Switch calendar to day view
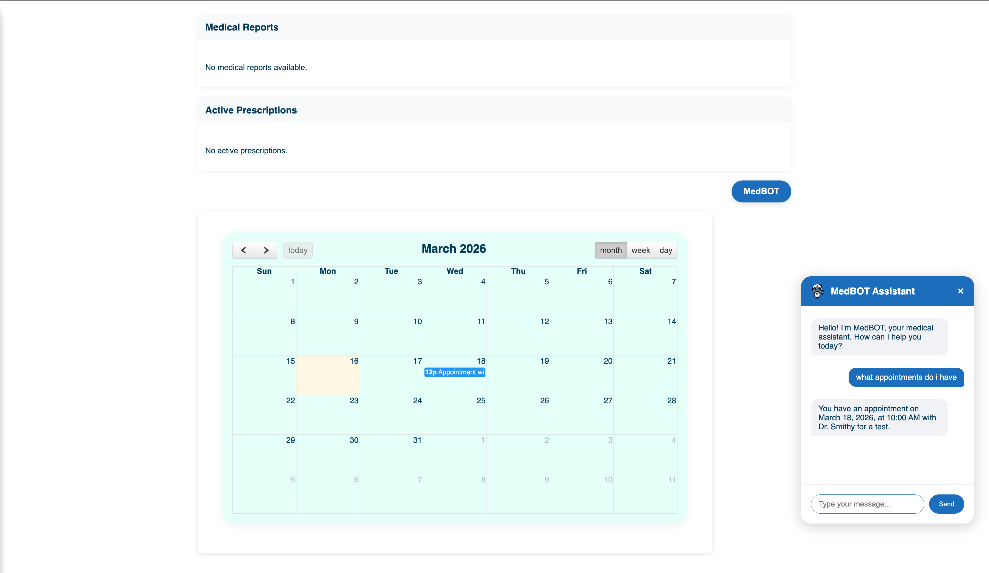The width and height of the screenshot is (989, 573). 666,250
